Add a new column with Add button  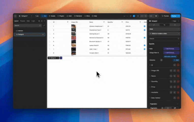click(x=176, y=60)
